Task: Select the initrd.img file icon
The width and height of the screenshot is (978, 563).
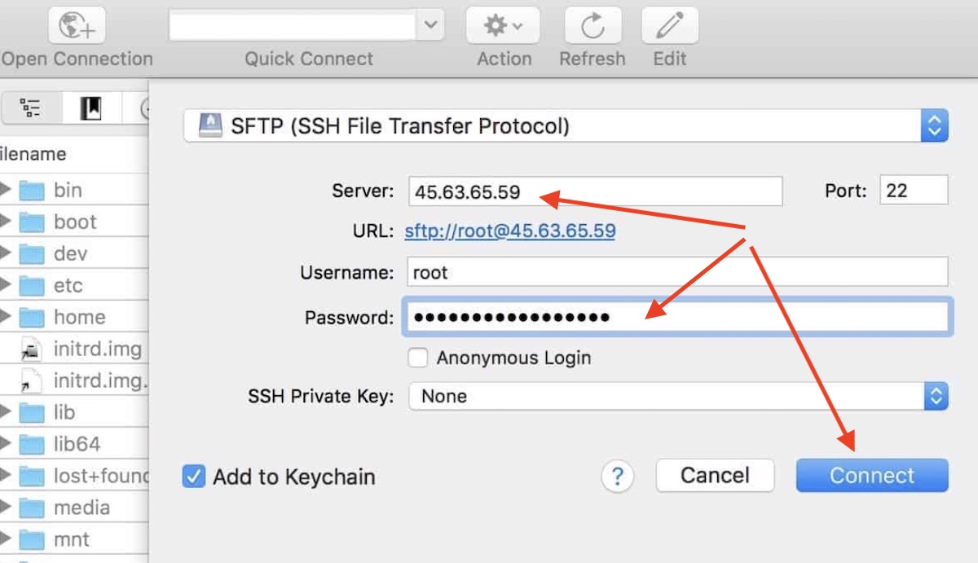Action: (x=31, y=350)
